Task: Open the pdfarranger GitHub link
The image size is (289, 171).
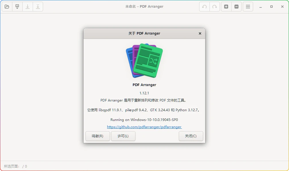Action: 144,127
